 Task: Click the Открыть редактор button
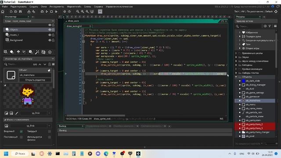click(x=35, y=80)
